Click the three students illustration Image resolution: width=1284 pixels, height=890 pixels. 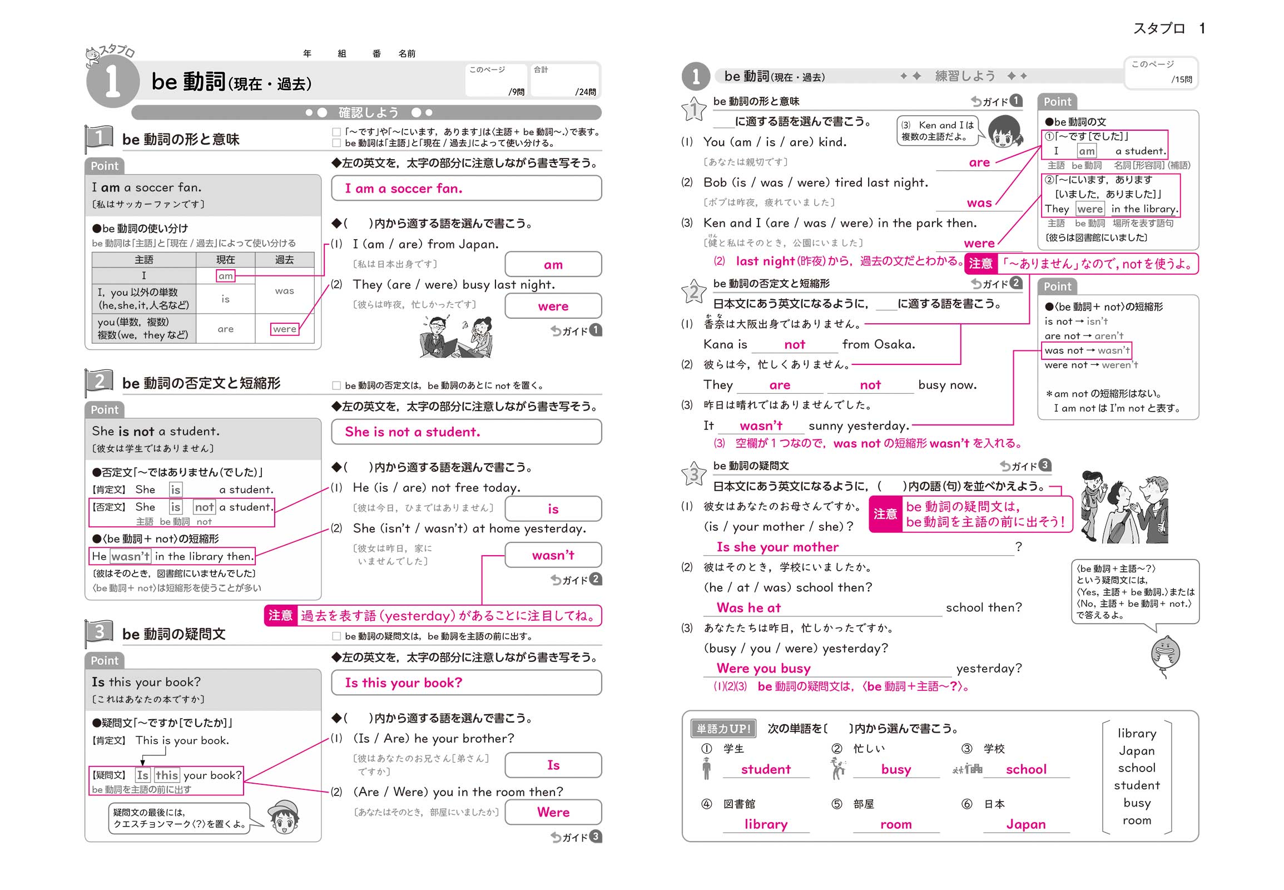click(1124, 507)
